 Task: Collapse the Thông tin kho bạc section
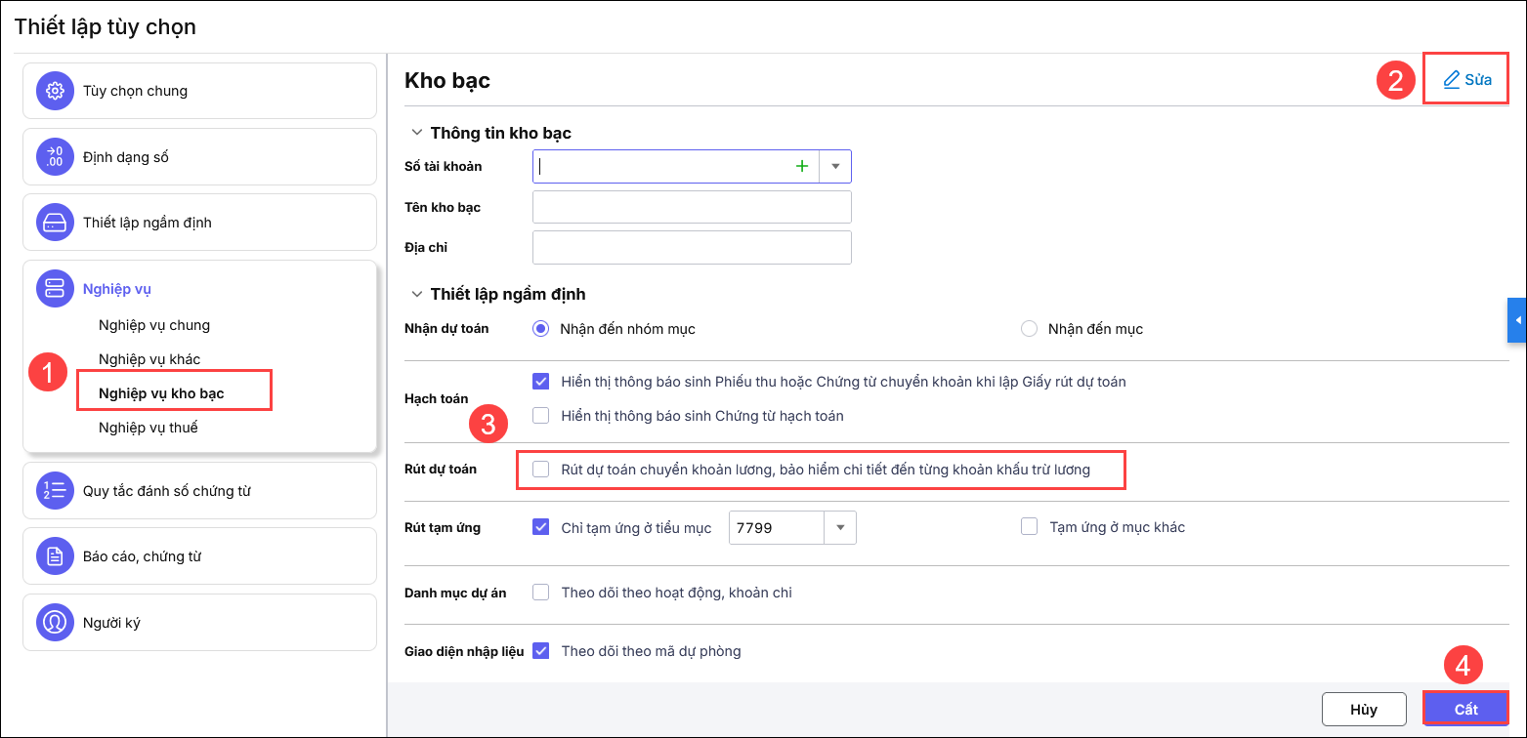point(418,133)
